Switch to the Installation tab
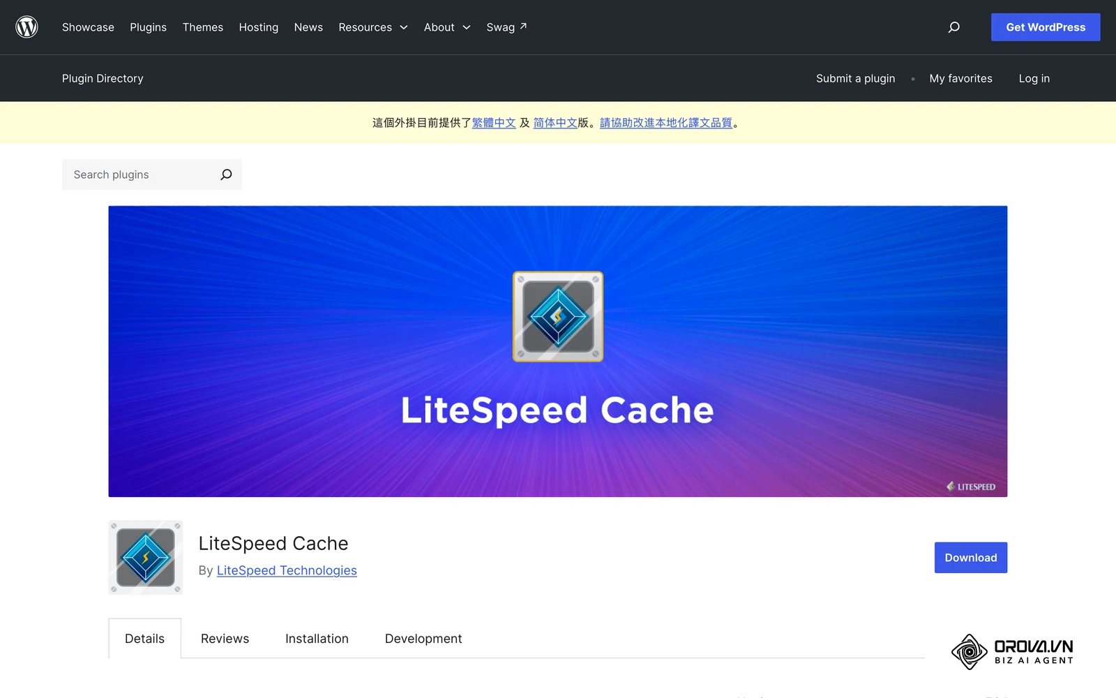The width and height of the screenshot is (1116, 698). pos(317,639)
